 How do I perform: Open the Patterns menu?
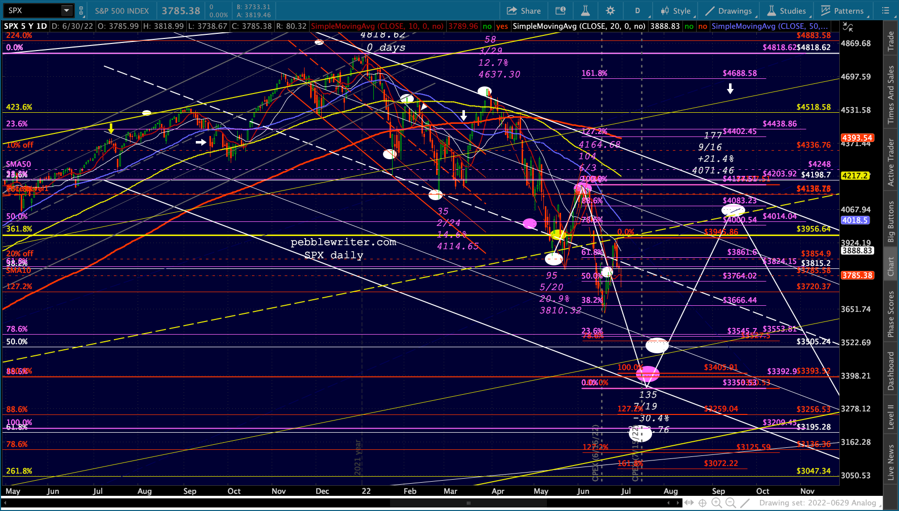click(842, 11)
